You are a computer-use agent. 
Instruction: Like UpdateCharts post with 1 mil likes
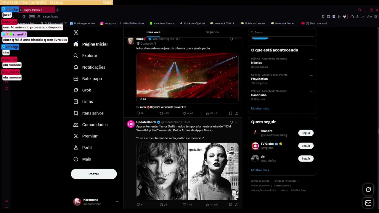187,204
